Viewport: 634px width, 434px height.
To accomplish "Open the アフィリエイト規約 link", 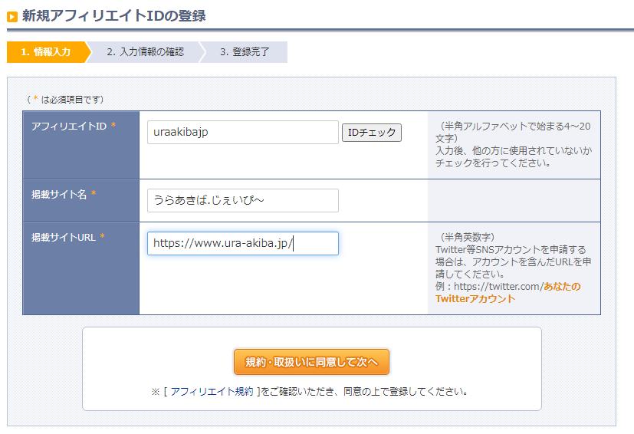I will (x=212, y=392).
